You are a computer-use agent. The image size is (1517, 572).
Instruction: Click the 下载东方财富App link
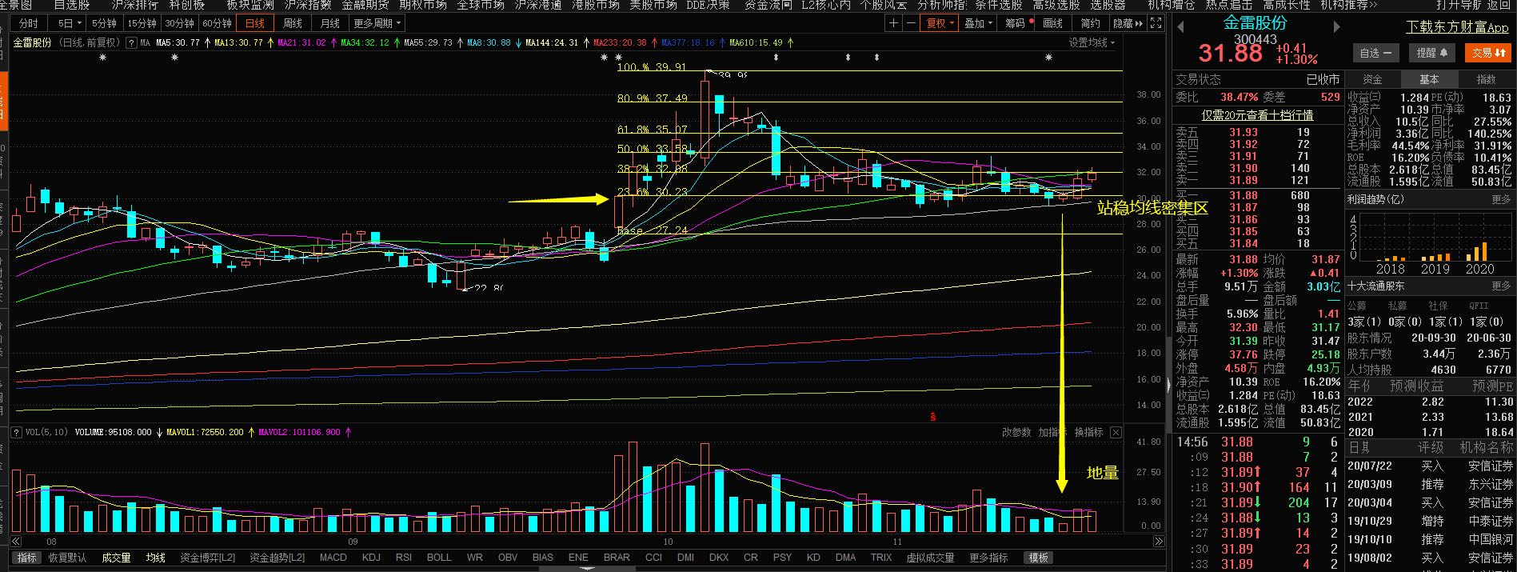[x=1457, y=27]
